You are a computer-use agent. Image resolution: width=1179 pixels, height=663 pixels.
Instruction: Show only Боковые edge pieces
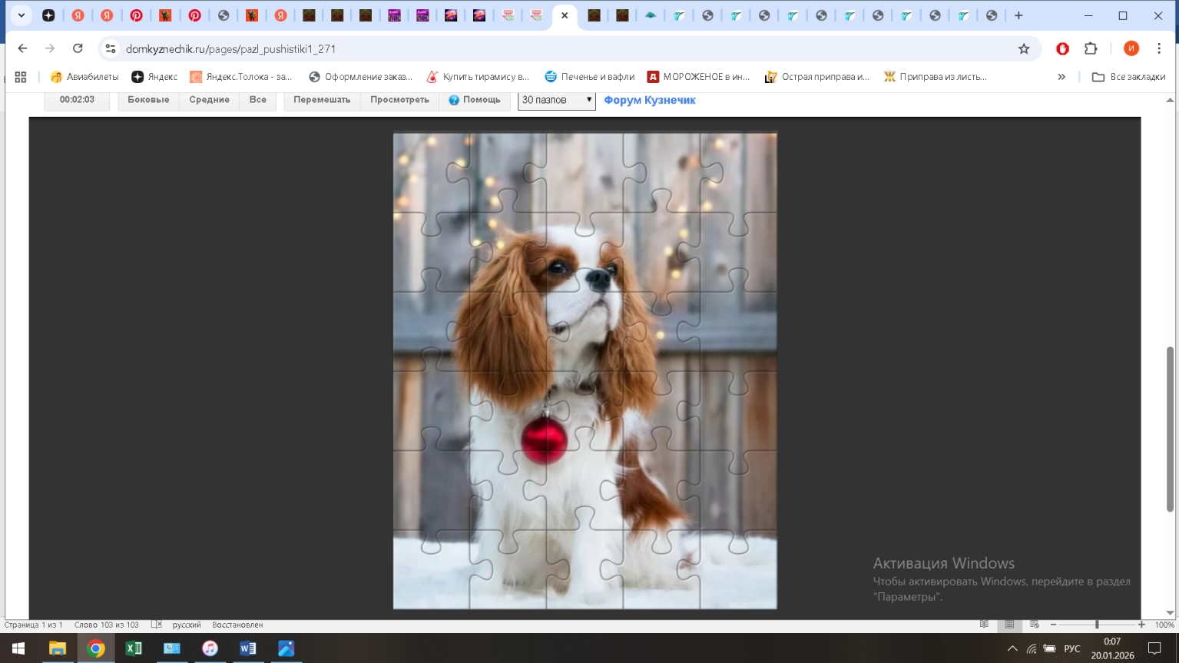coord(148,100)
